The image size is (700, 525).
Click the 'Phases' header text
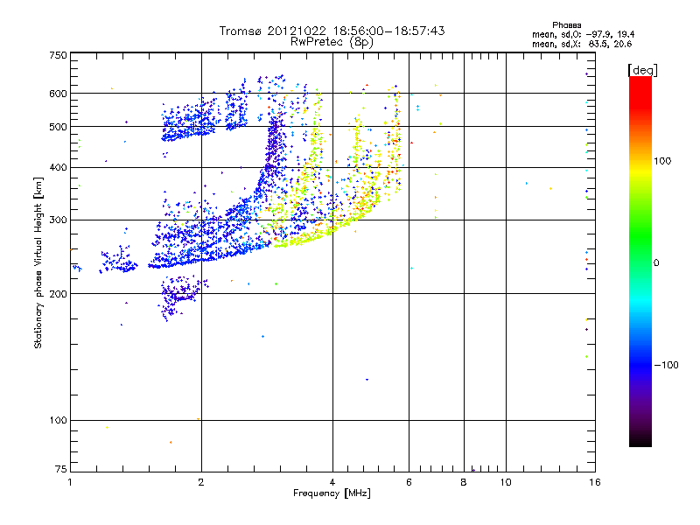point(566,25)
